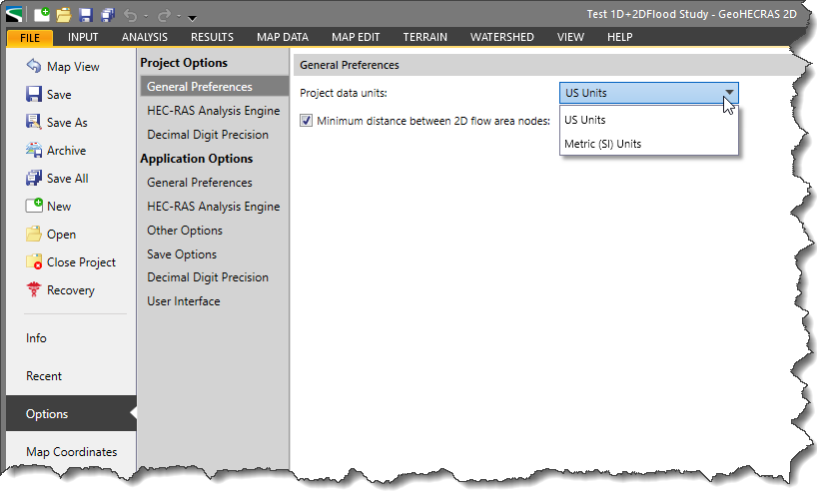Image resolution: width=817 pixels, height=491 pixels.
Task: Open the Customize Quick Access Toolbar arrow
Action: click(x=193, y=18)
